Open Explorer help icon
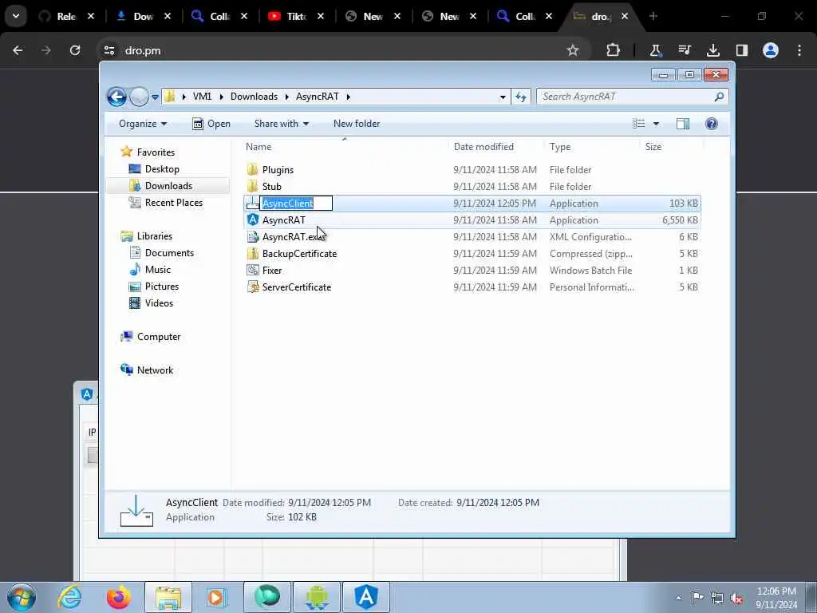 tap(711, 124)
